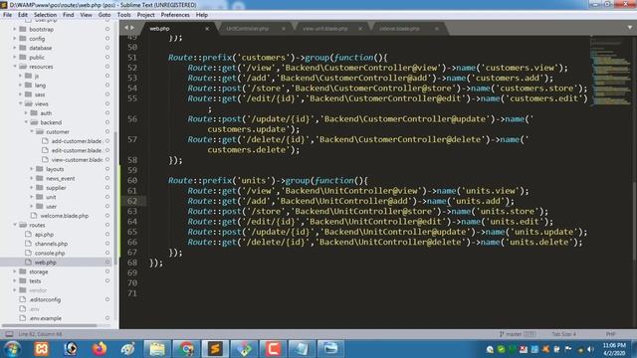Open Camtasia from the taskbar
Image resolution: width=637 pixels, height=358 pixels.
(273, 349)
